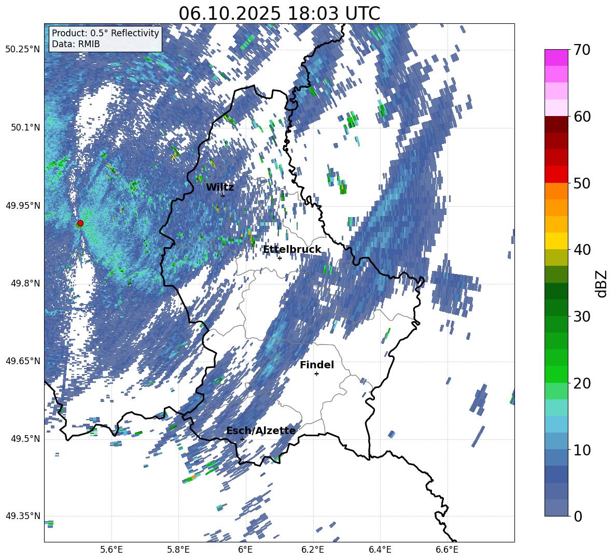Click the 49.8°N latitude label
The image size is (614, 560).
[25, 283]
